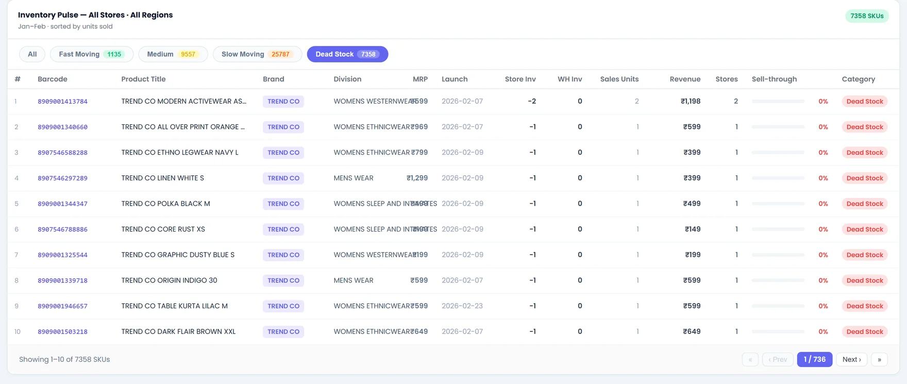
Task: Sort by MRP column header
Action: click(420, 79)
